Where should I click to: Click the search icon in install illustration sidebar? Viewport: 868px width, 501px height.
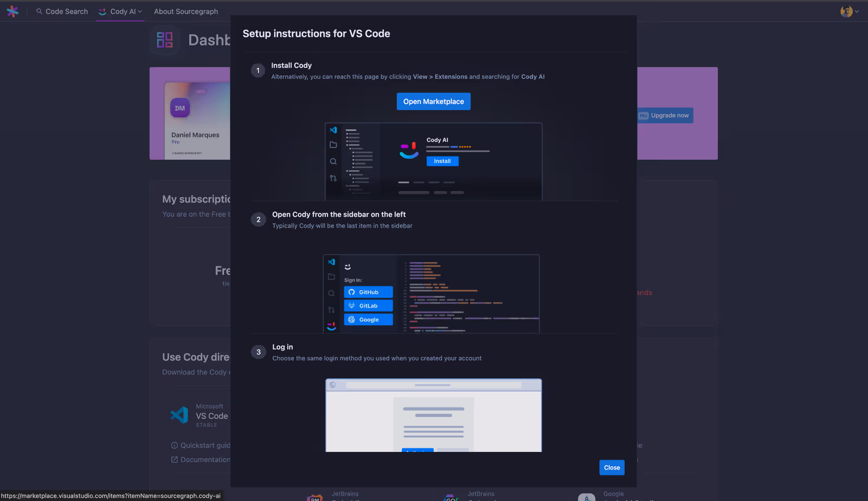click(x=333, y=161)
